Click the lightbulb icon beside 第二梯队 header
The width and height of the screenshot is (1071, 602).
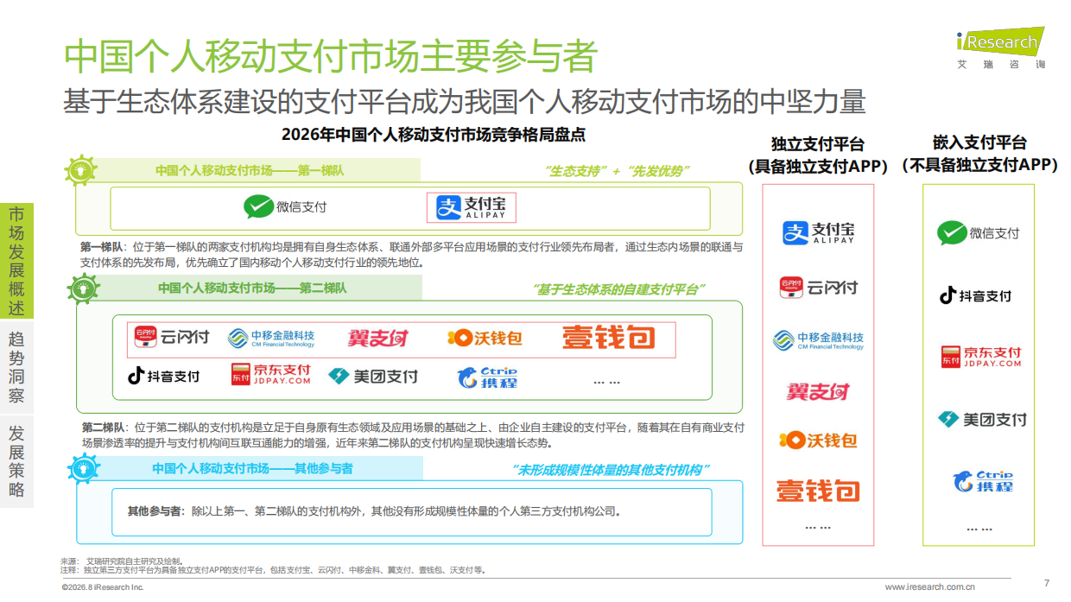(82, 287)
